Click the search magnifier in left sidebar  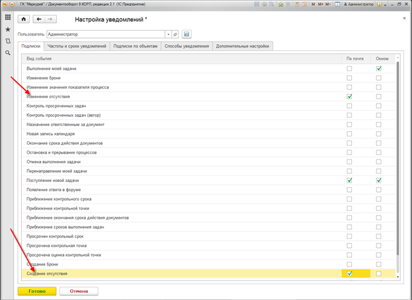[x=8, y=52]
